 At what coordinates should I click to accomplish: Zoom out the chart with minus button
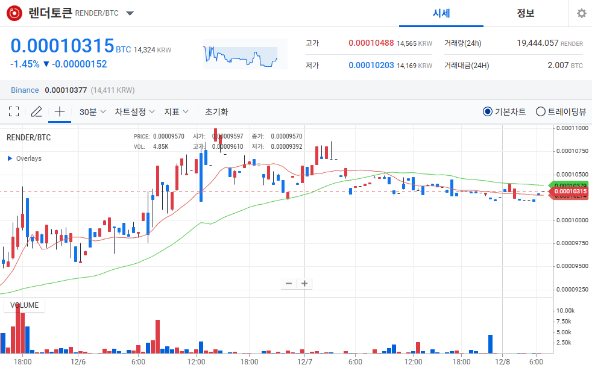click(x=289, y=284)
